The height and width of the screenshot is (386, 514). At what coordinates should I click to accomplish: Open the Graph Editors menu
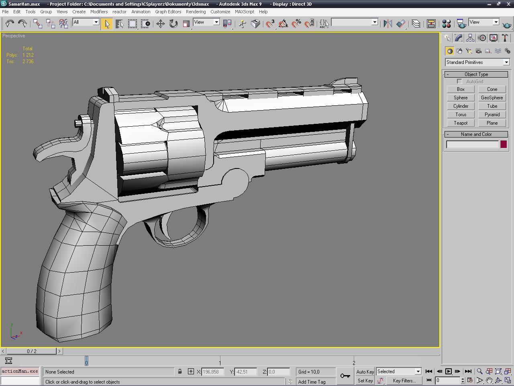coord(168,12)
